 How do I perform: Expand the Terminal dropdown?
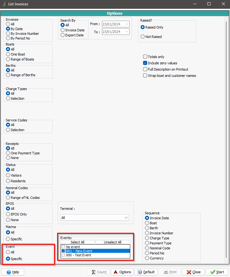point(126,218)
